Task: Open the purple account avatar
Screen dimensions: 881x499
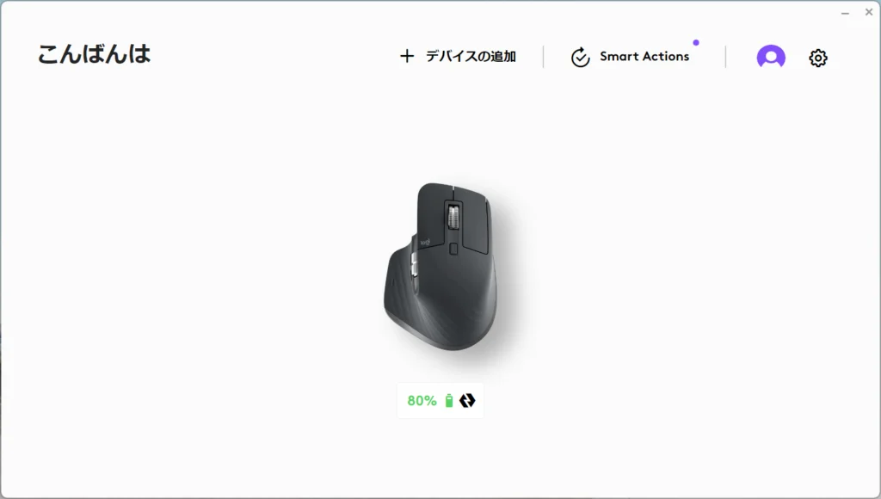Action: [x=771, y=57]
